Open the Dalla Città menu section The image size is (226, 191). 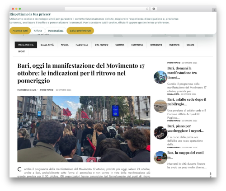(47, 45)
